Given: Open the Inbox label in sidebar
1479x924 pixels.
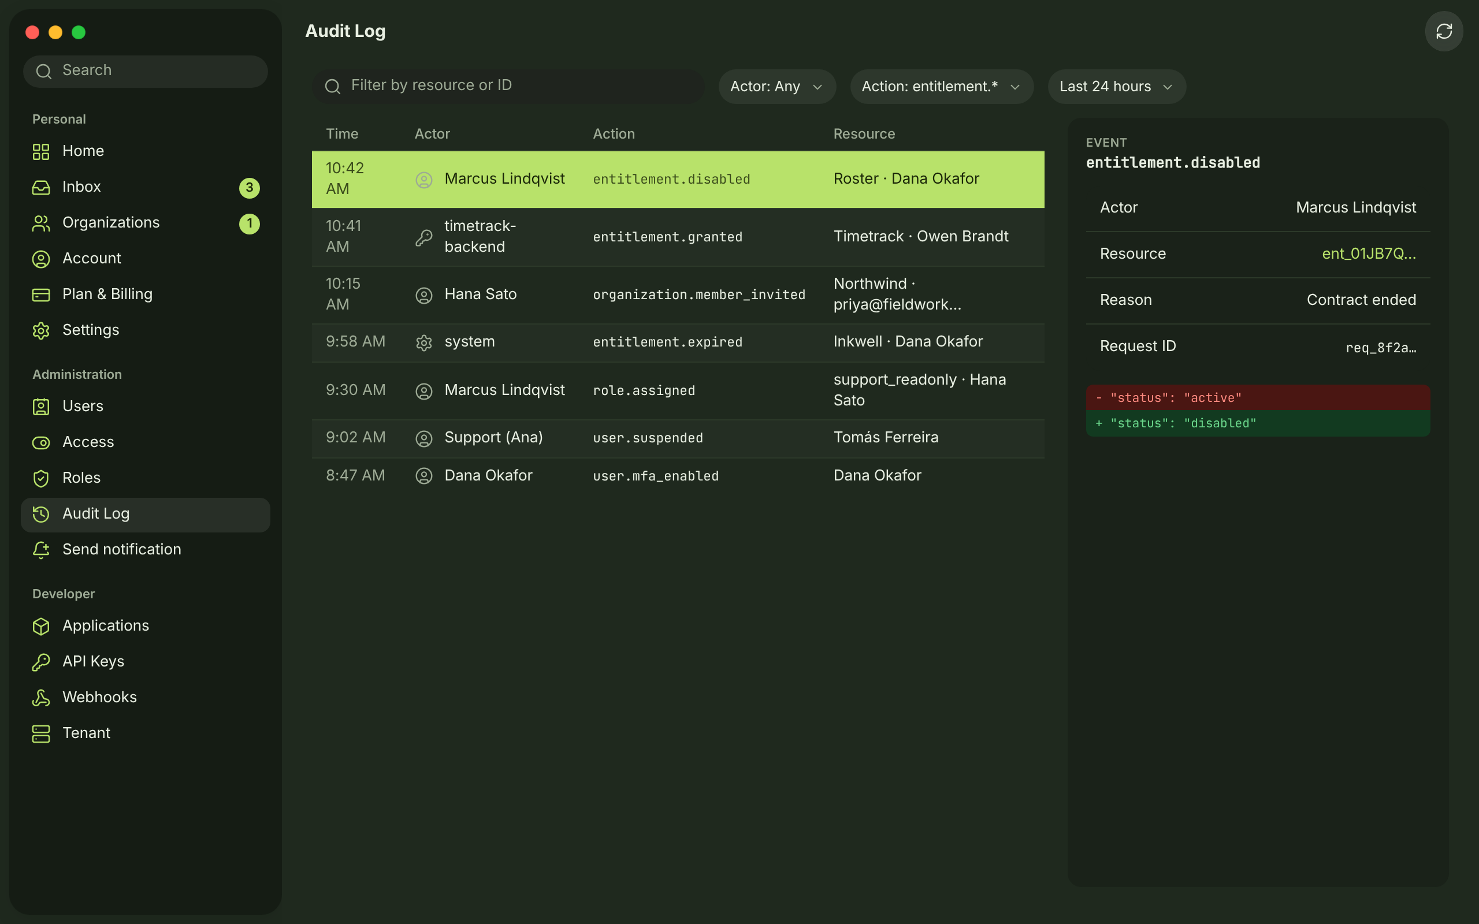Looking at the screenshot, I should 81,187.
